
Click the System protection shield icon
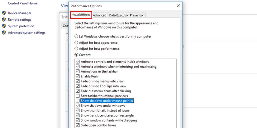point(4,26)
